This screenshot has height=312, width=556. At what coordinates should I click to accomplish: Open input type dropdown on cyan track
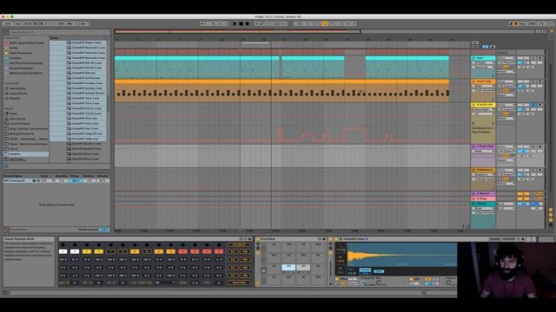[x=506, y=58]
